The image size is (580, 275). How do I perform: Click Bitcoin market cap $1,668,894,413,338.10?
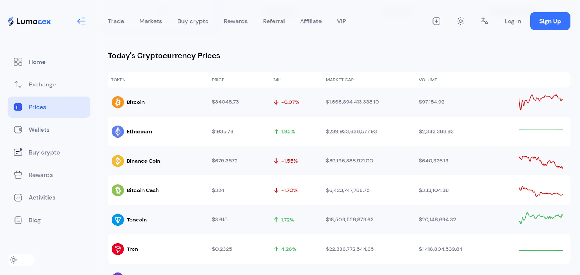(352, 102)
